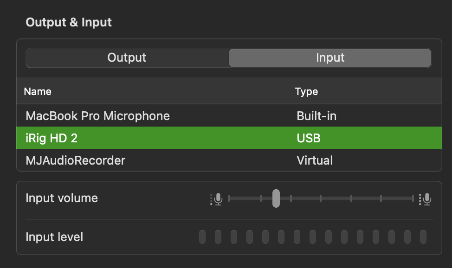This screenshot has height=268, width=452.
Task: Switch to the Input tab
Action: pyautogui.click(x=330, y=57)
